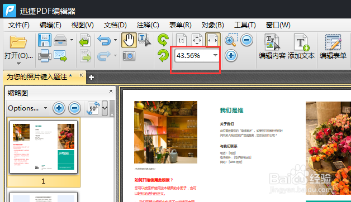Set zoom to actual size 1:1
Viewport: 351px width, 202px height.
[x=181, y=40]
